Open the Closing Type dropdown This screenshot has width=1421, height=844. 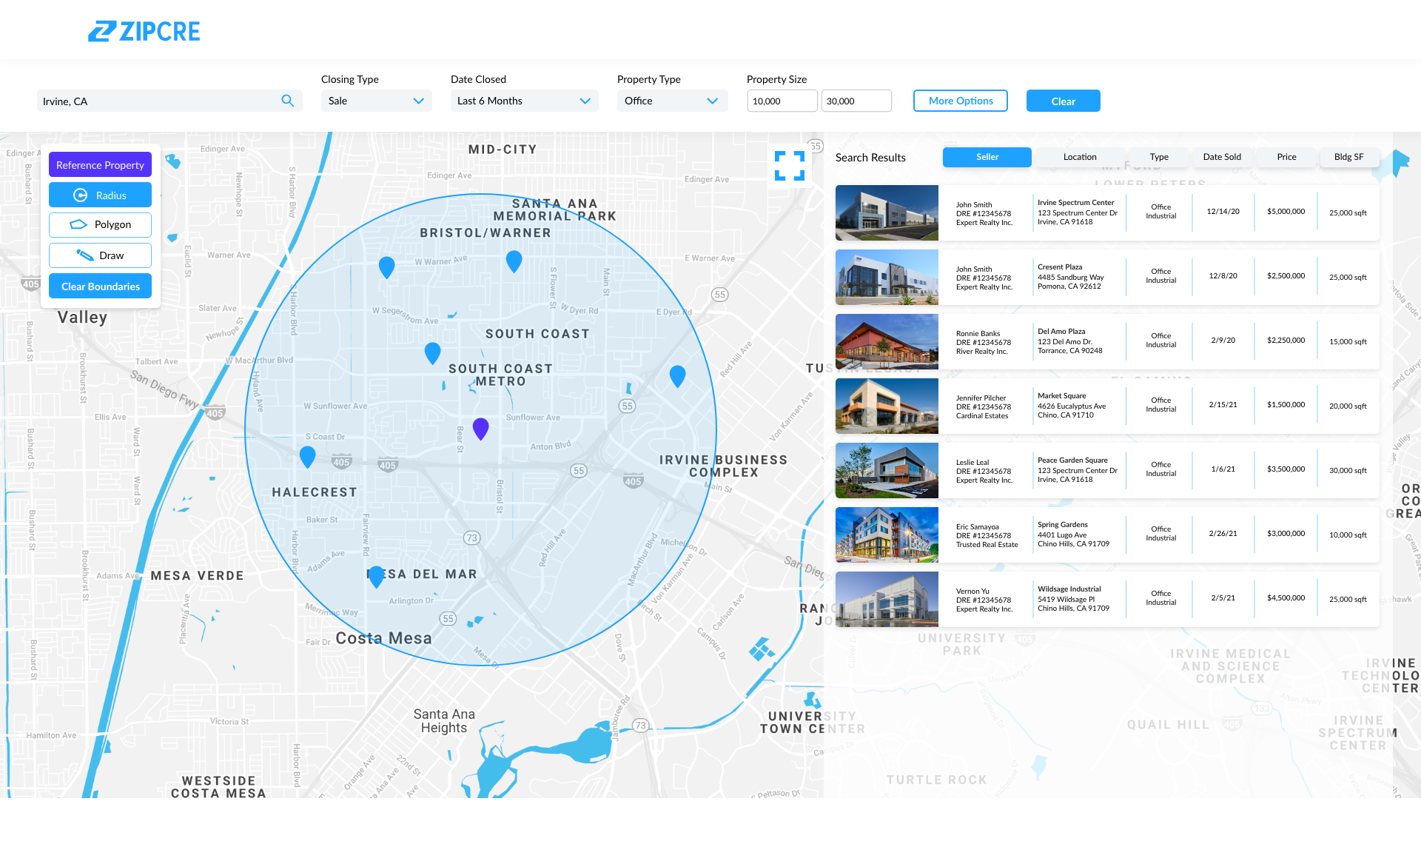click(x=376, y=101)
